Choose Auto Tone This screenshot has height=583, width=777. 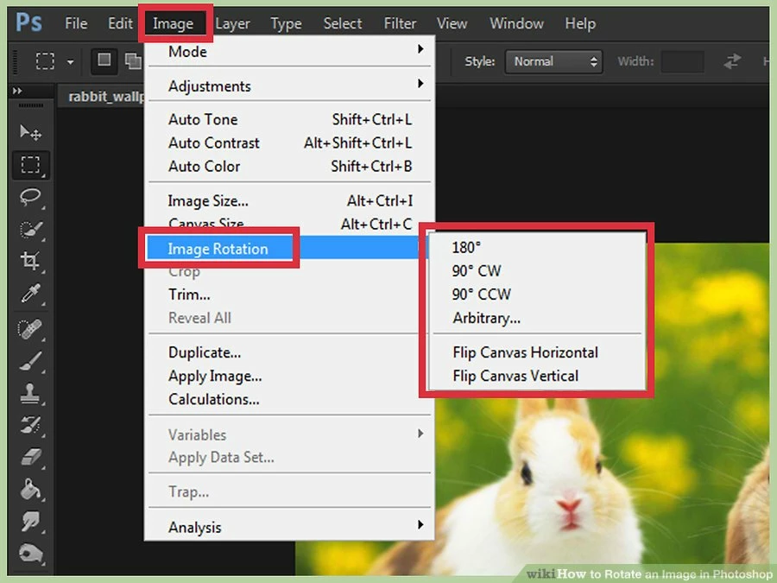290,119
